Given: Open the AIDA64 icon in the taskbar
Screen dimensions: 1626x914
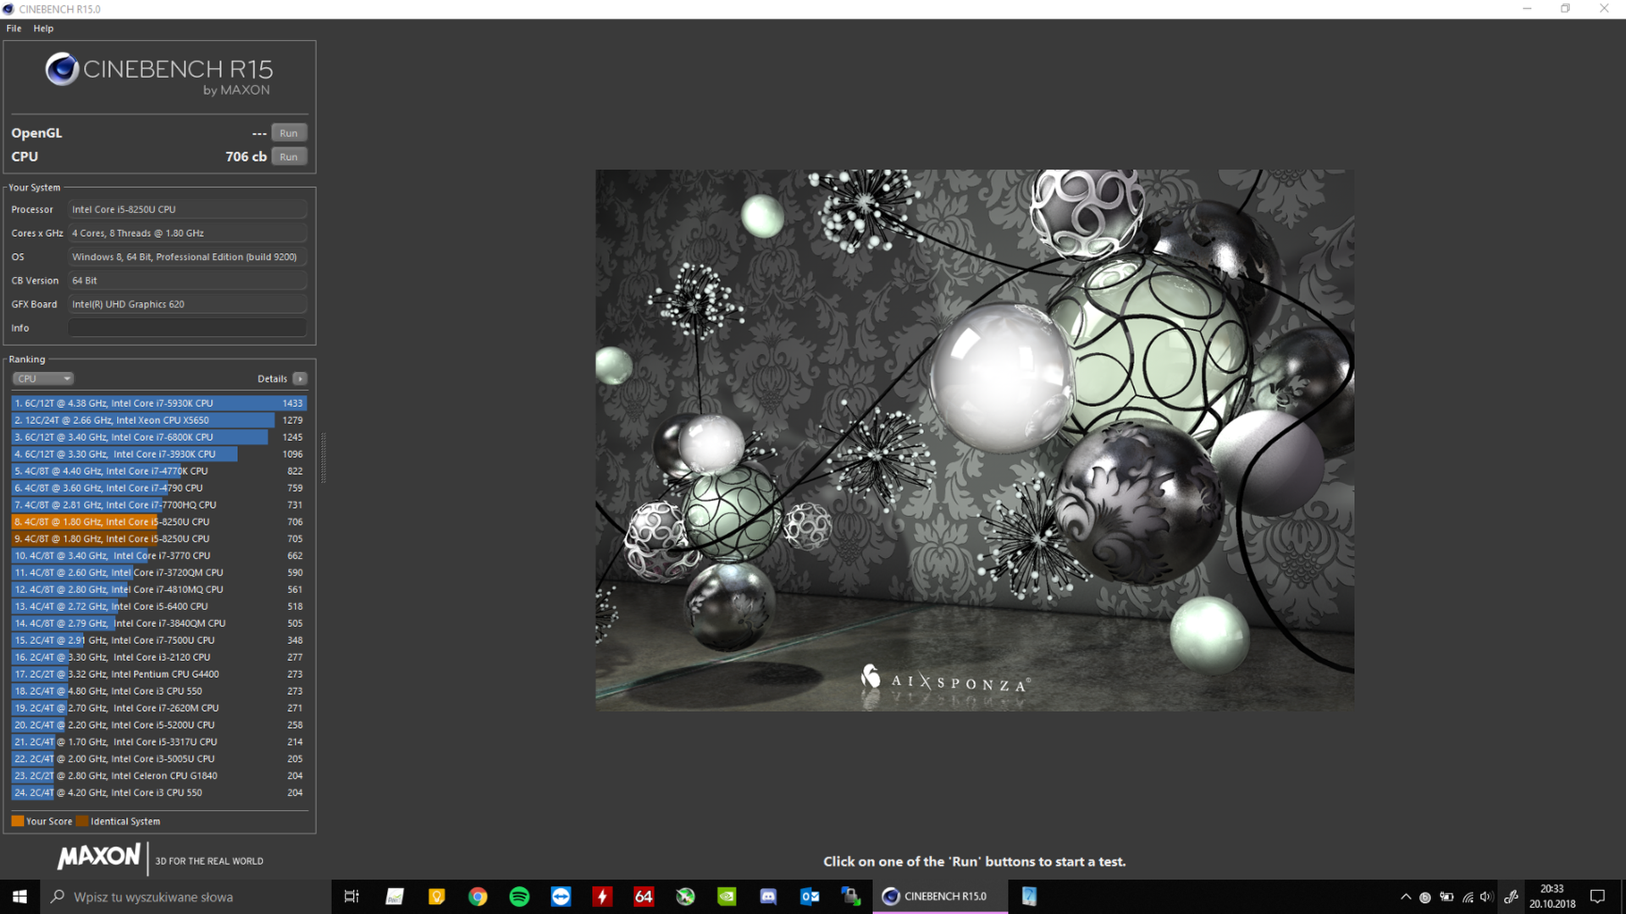Looking at the screenshot, I should [x=644, y=896].
